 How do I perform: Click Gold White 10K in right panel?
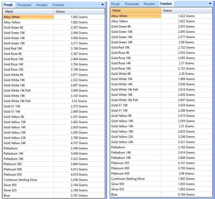pyautogui.click(x=161, y=79)
